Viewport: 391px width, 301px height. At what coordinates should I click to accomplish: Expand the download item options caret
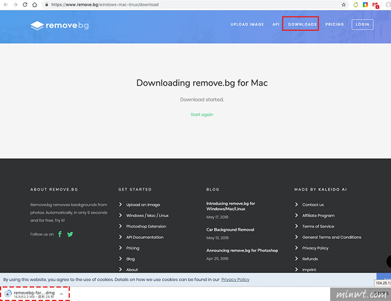tap(61, 294)
